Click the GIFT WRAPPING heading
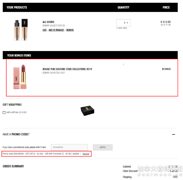Image resolution: width=183 pixels, height=180 pixels. [12, 105]
